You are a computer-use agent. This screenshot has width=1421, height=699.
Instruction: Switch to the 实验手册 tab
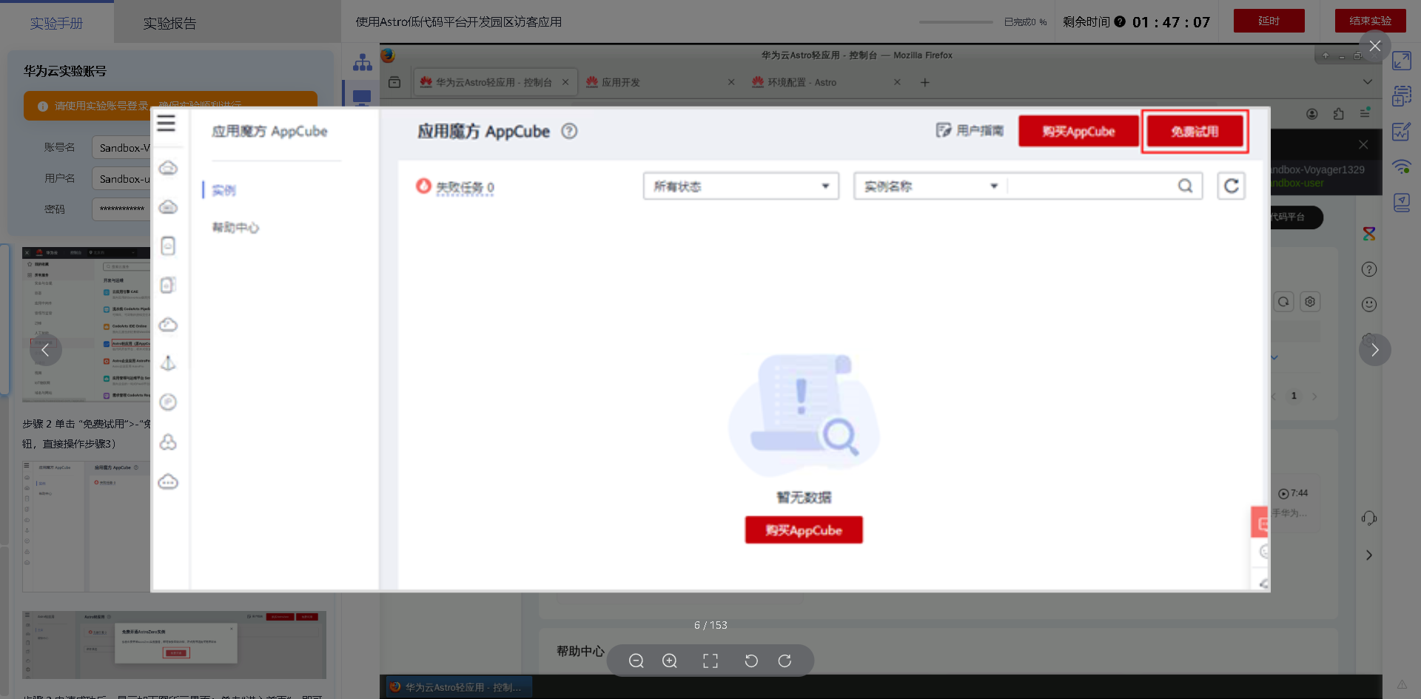click(57, 23)
